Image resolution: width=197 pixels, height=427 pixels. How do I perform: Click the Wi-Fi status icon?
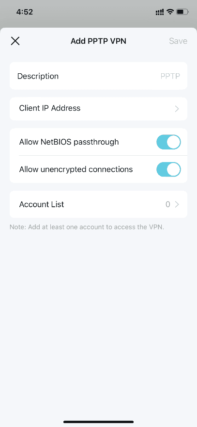(x=170, y=12)
